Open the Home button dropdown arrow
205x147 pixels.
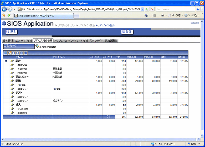tap(150, 15)
